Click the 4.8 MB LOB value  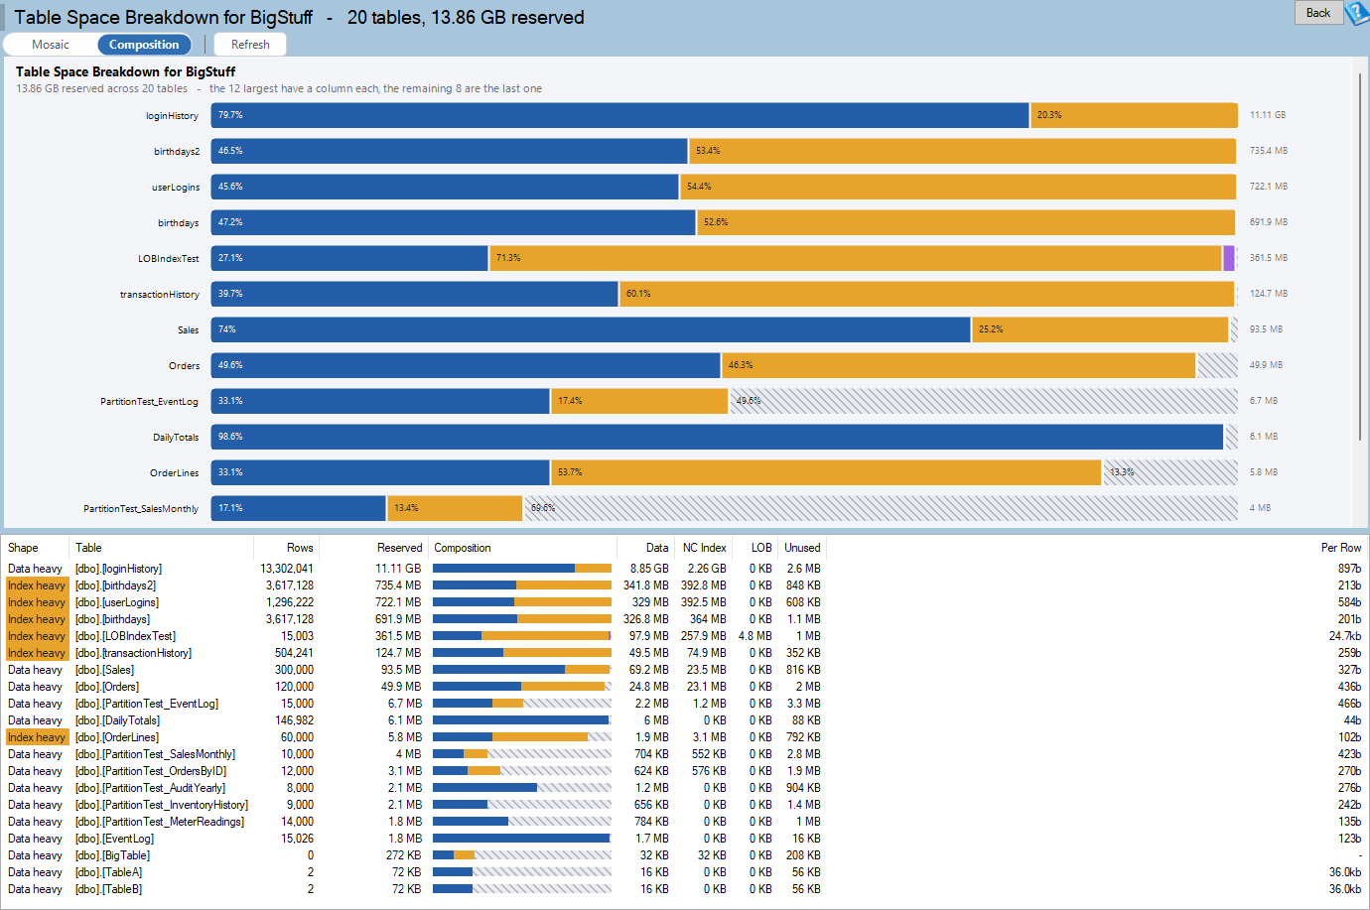(x=754, y=636)
